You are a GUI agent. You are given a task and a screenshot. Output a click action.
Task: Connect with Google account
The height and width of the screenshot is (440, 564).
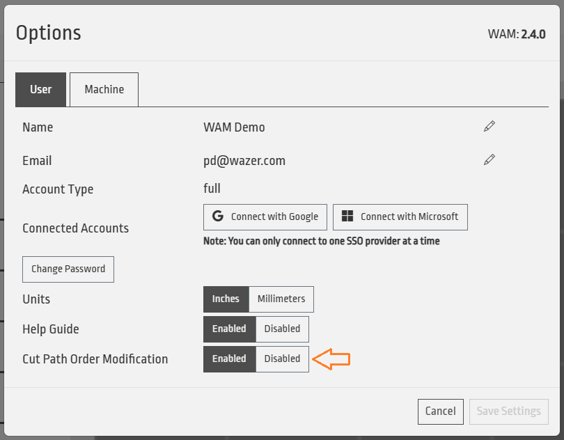click(x=265, y=217)
